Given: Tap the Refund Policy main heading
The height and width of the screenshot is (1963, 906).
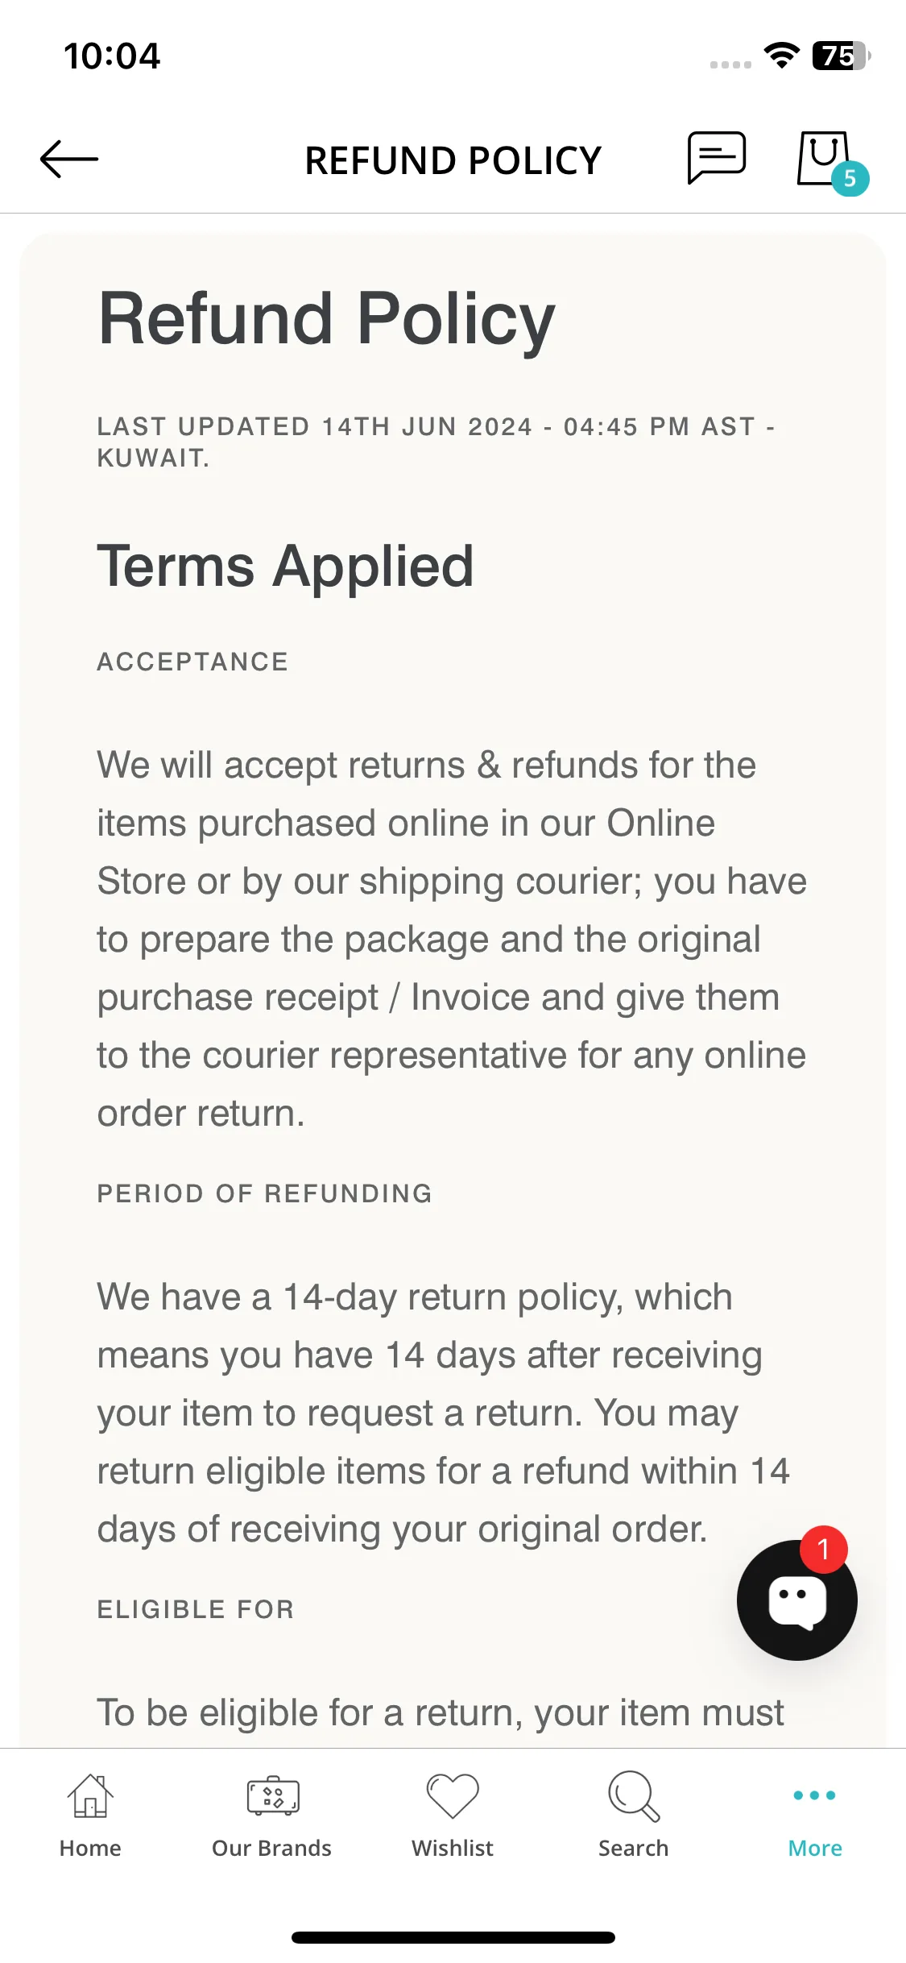Looking at the screenshot, I should tap(326, 320).
